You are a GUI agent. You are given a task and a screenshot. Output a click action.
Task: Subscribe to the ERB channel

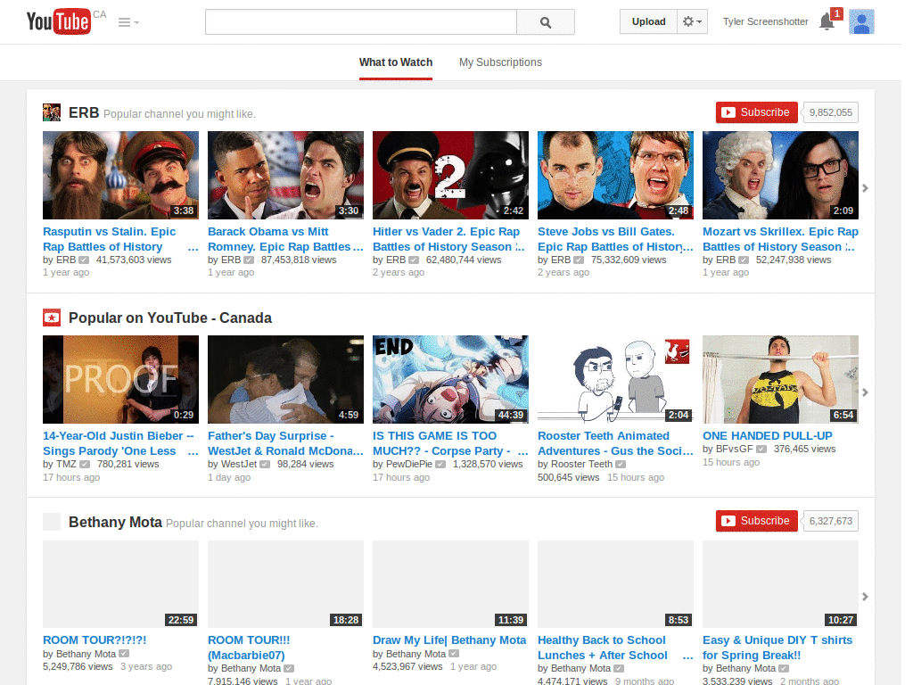756,112
